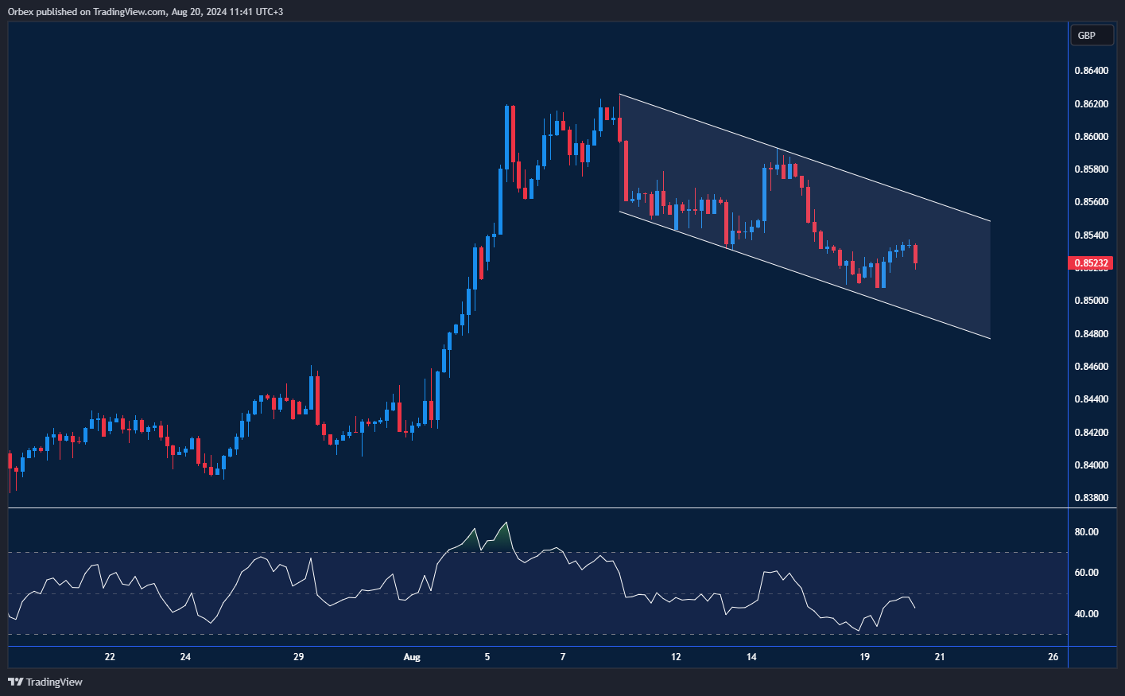Image resolution: width=1125 pixels, height=696 pixels.
Task: Select the 0.84600 price axis label
Action: point(1091,367)
